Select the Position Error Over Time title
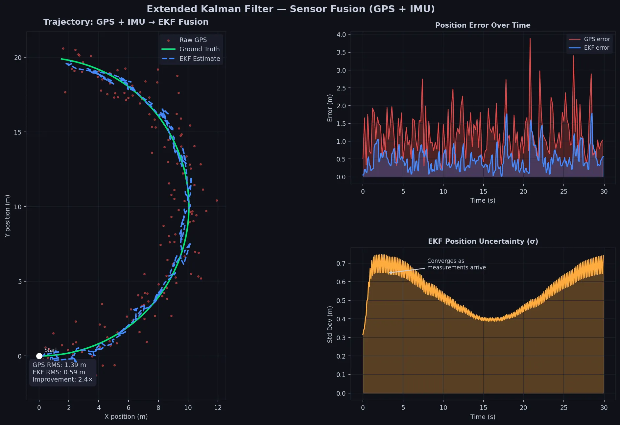Image resolution: width=620 pixels, height=425 pixels. (x=483, y=25)
